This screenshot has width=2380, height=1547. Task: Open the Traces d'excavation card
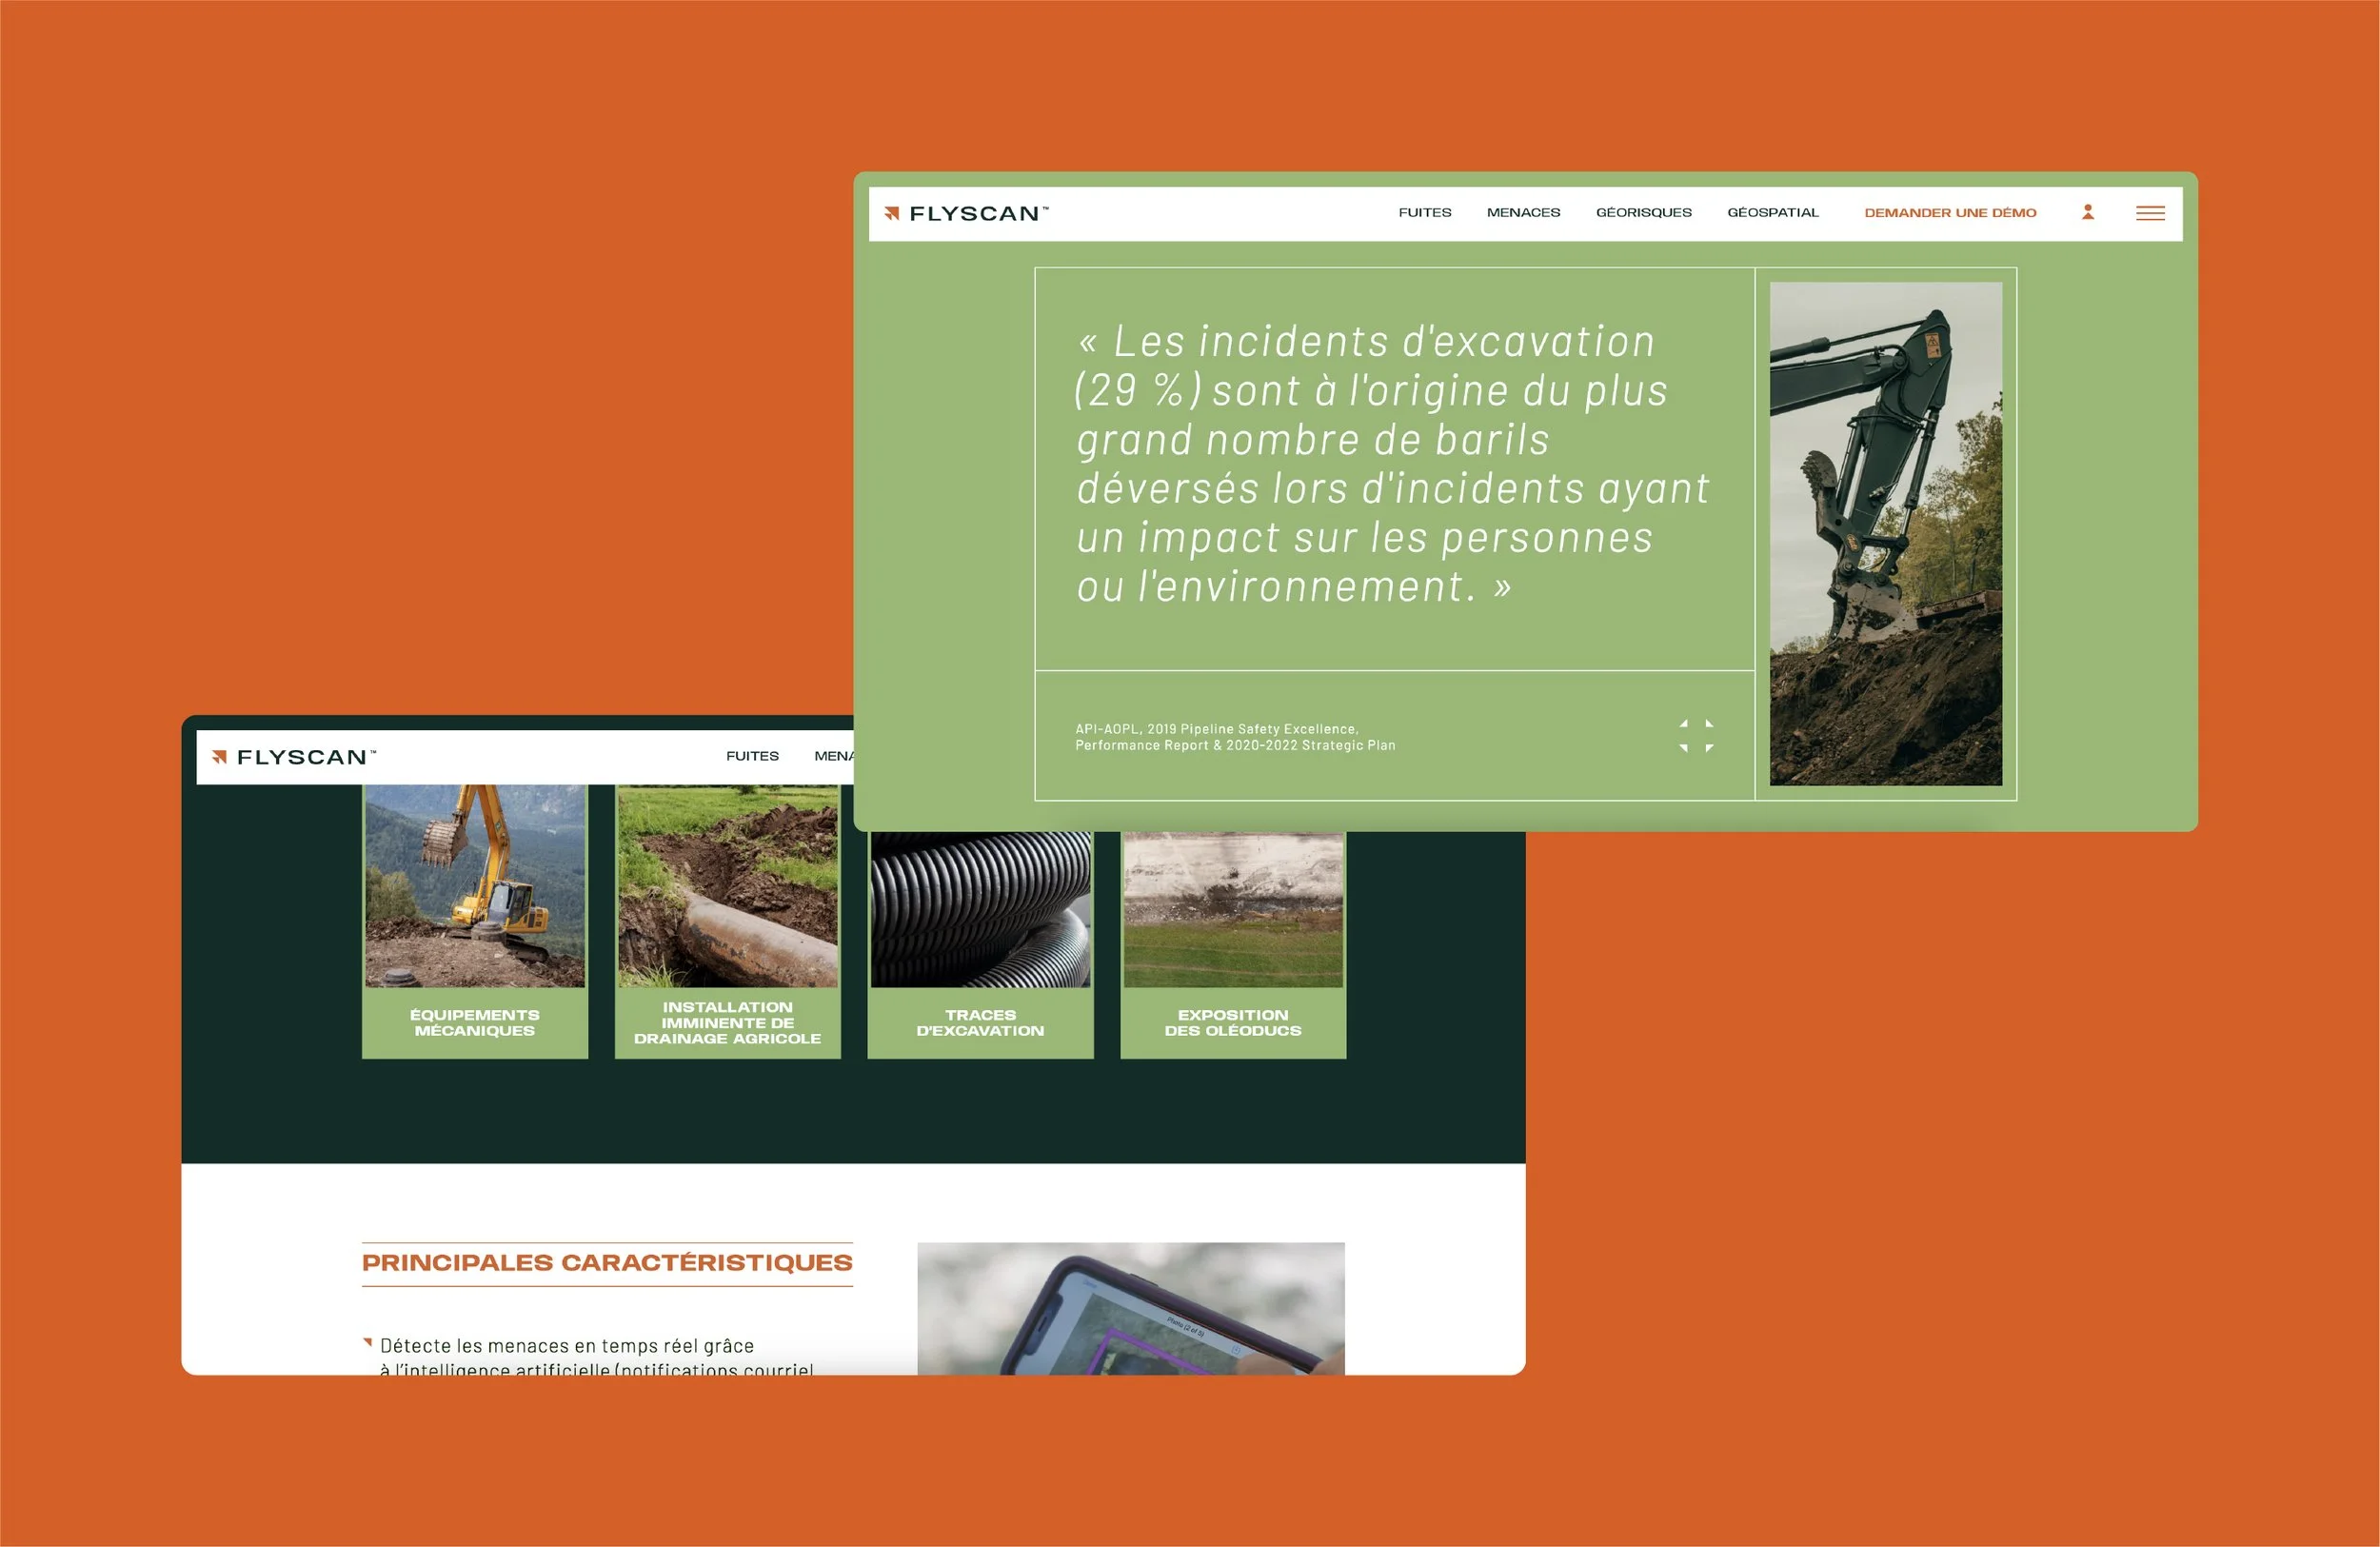point(980,940)
